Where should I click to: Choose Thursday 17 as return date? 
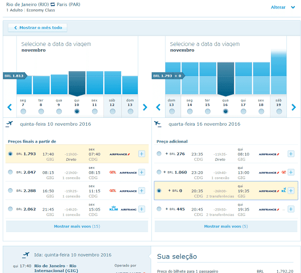coord(244,112)
